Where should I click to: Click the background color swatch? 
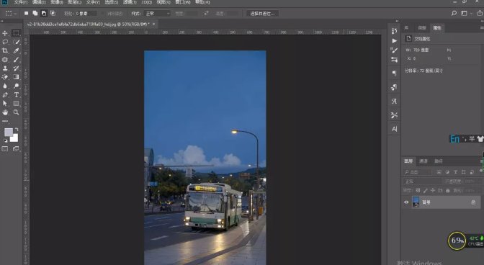14,138
